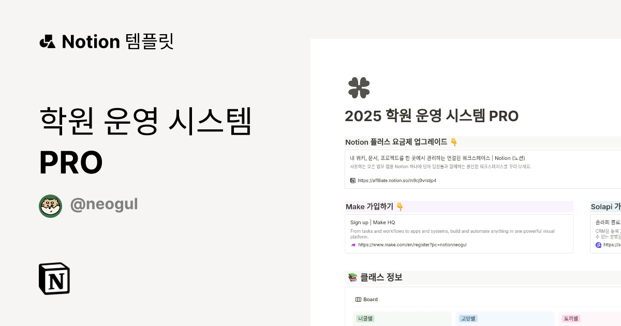Click the '2025 학원 운영 시스템 PRO' page title
Viewport: 621px width, 326px height.
point(432,116)
